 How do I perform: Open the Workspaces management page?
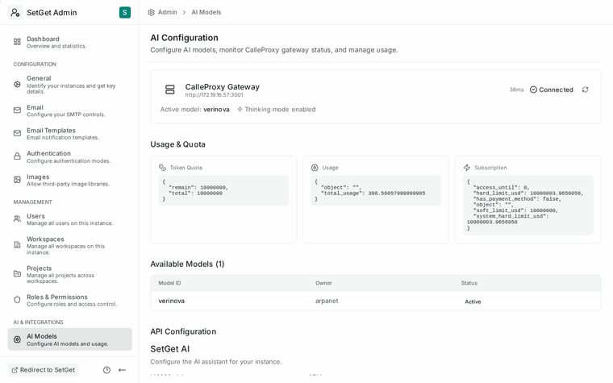point(69,245)
